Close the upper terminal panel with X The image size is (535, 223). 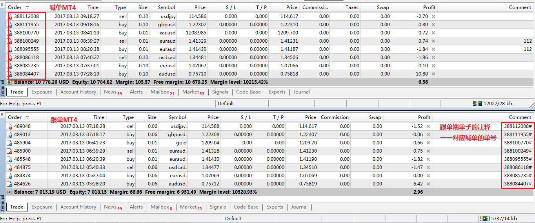[2, 4]
